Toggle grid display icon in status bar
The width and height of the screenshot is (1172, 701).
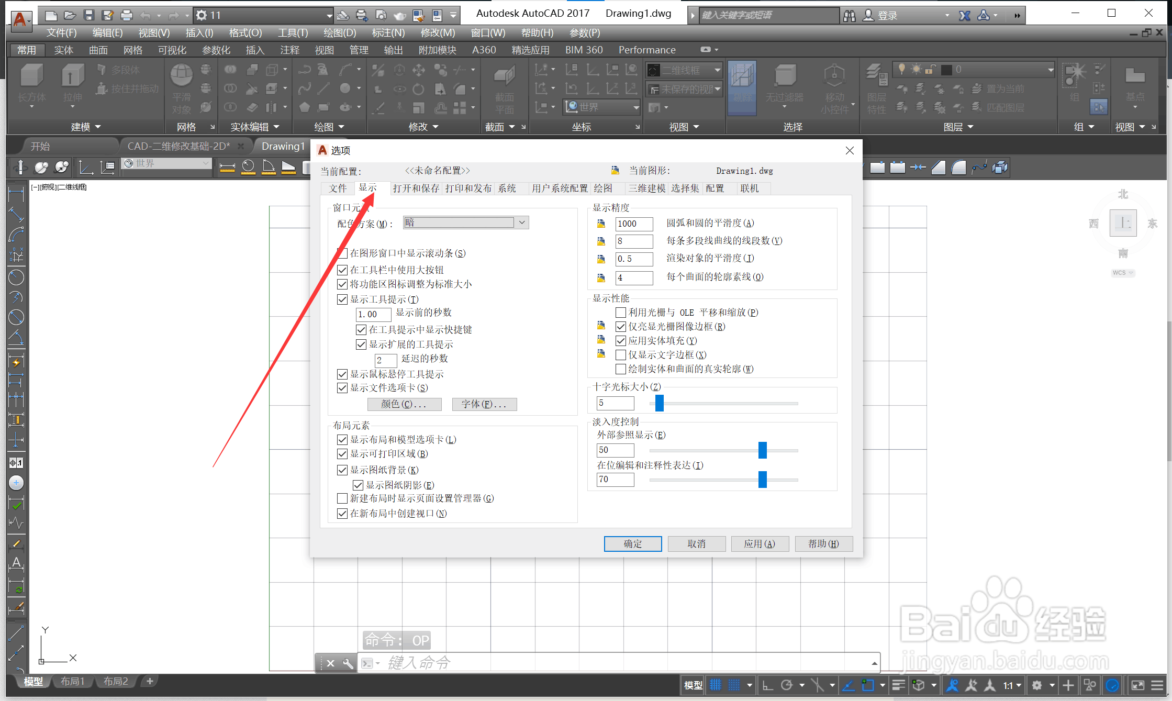pos(716,685)
